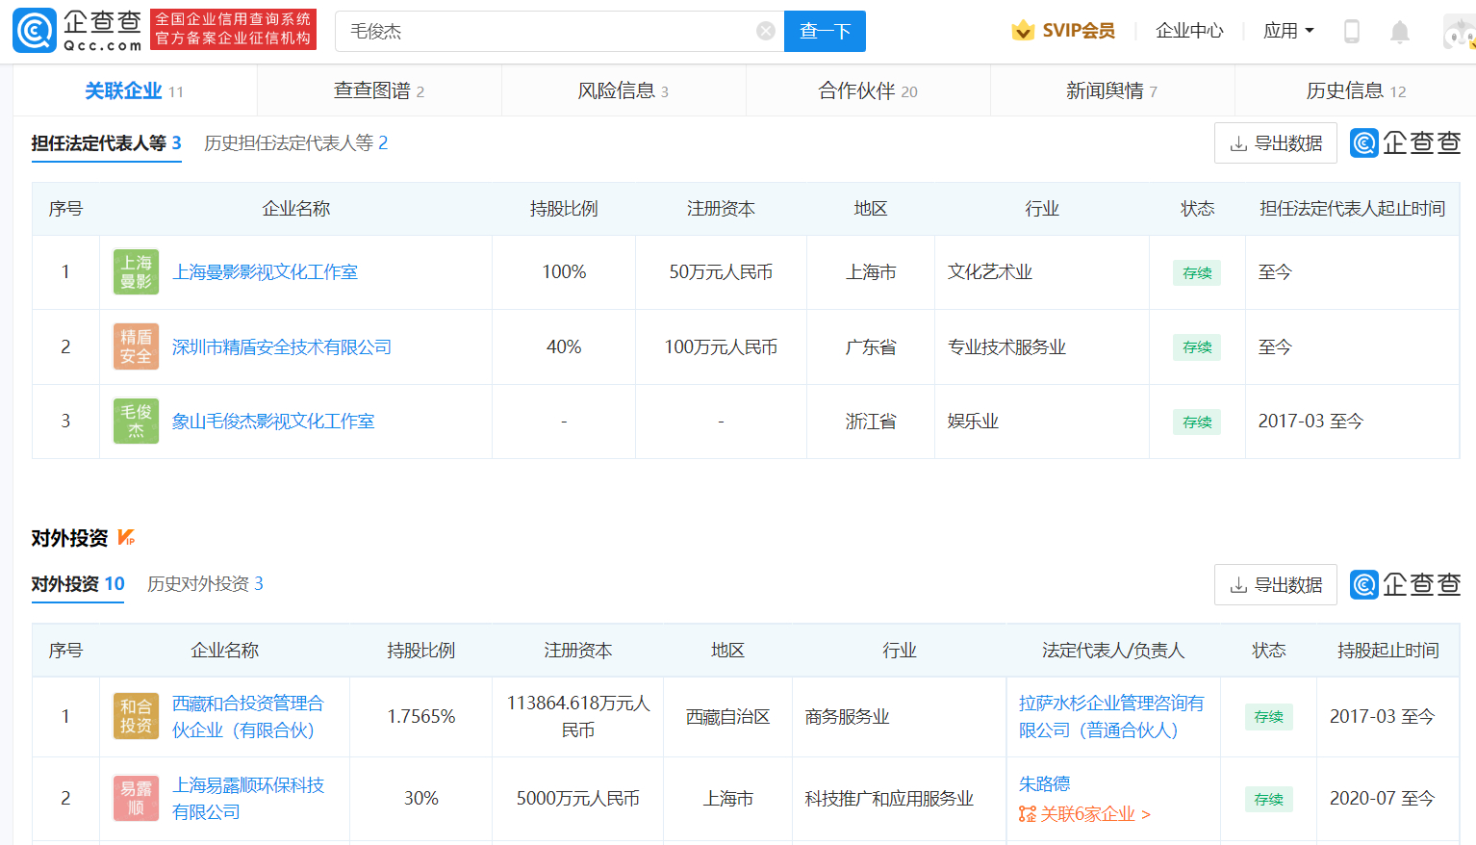Click the 法定代表人/负责人 column header
The image size is (1476, 845).
(x=1113, y=651)
